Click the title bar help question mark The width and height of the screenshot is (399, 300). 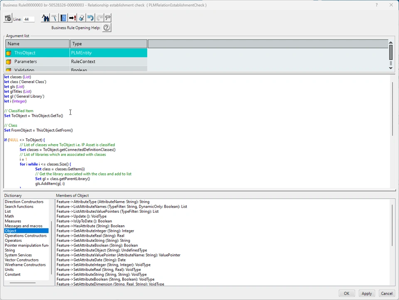[x=377, y=5]
